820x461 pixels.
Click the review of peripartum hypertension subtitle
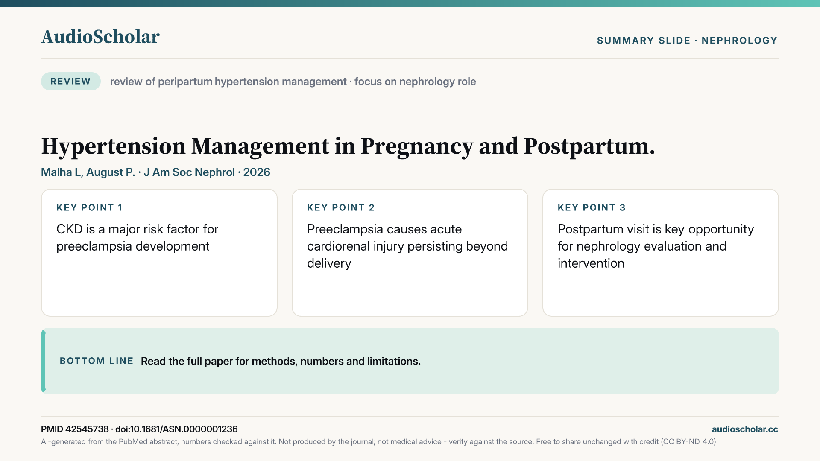(x=293, y=82)
